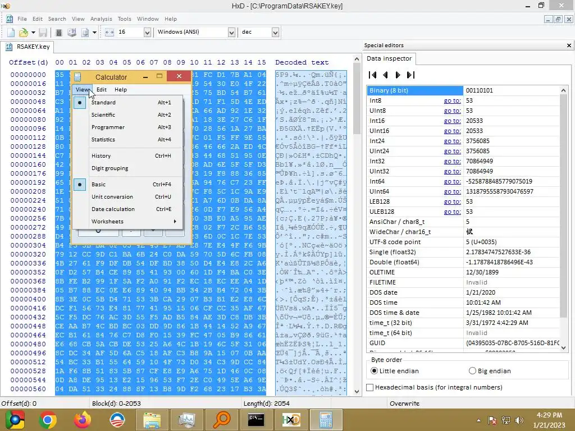
Task: Click go to link for UInt64
Action: pyautogui.click(x=452, y=191)
